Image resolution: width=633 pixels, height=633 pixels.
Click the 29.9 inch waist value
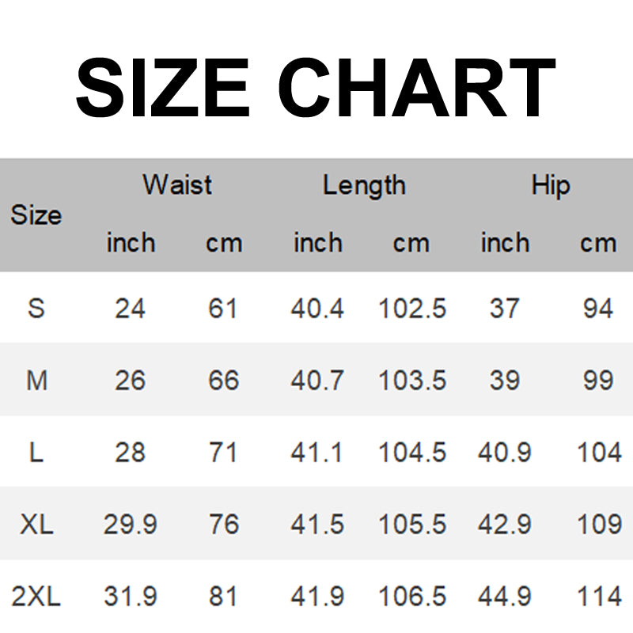(x=131, y=524)
